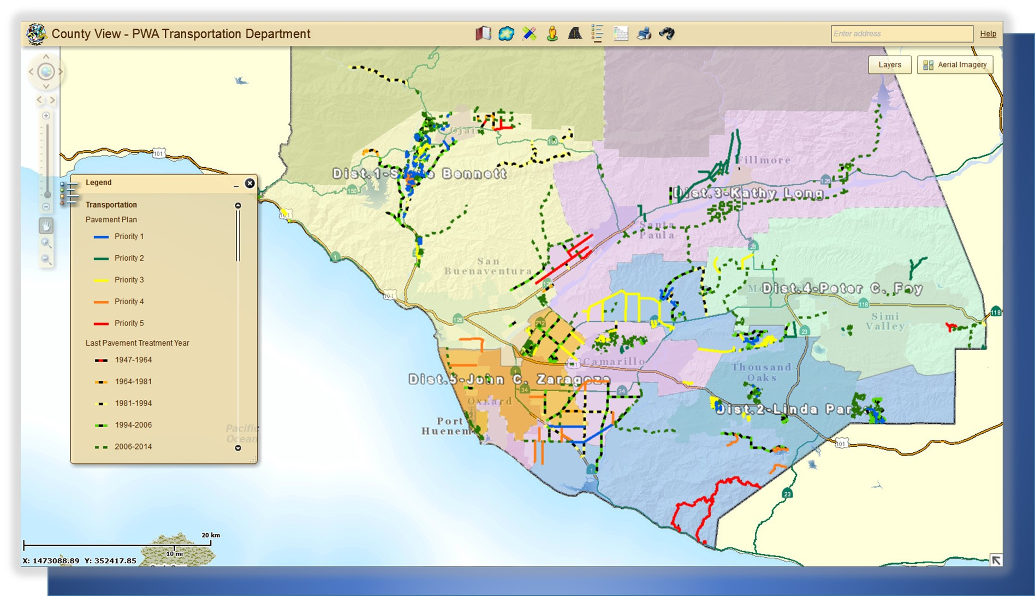The width and height of the screenshot is (1035, 596).
Task: Select the zoom-in magnifier tool
Action: [46, 243]
